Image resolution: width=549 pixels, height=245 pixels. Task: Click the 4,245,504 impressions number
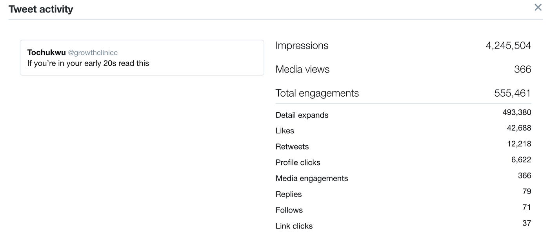click(x=508, y=46)
